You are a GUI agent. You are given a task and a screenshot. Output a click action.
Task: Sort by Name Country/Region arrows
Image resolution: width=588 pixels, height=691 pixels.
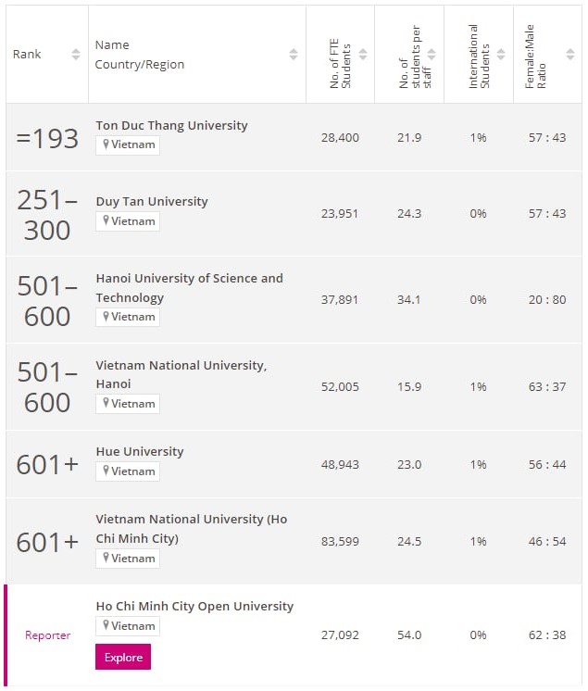click(294, 55)
